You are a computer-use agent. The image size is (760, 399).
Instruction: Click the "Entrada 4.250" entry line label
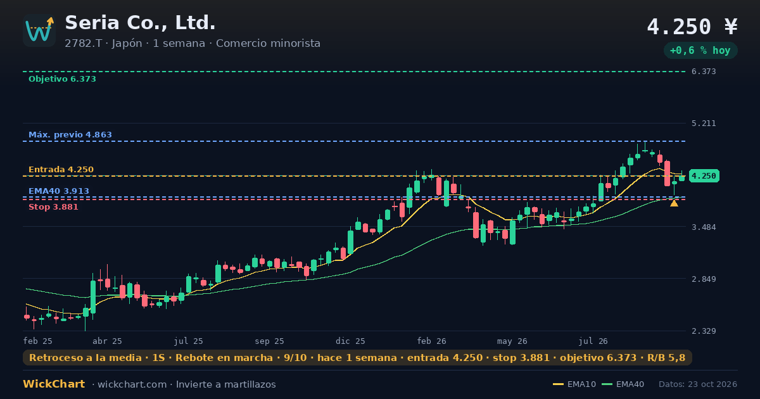click(61, 170)
